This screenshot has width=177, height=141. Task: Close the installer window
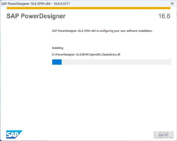coord(172,3)
